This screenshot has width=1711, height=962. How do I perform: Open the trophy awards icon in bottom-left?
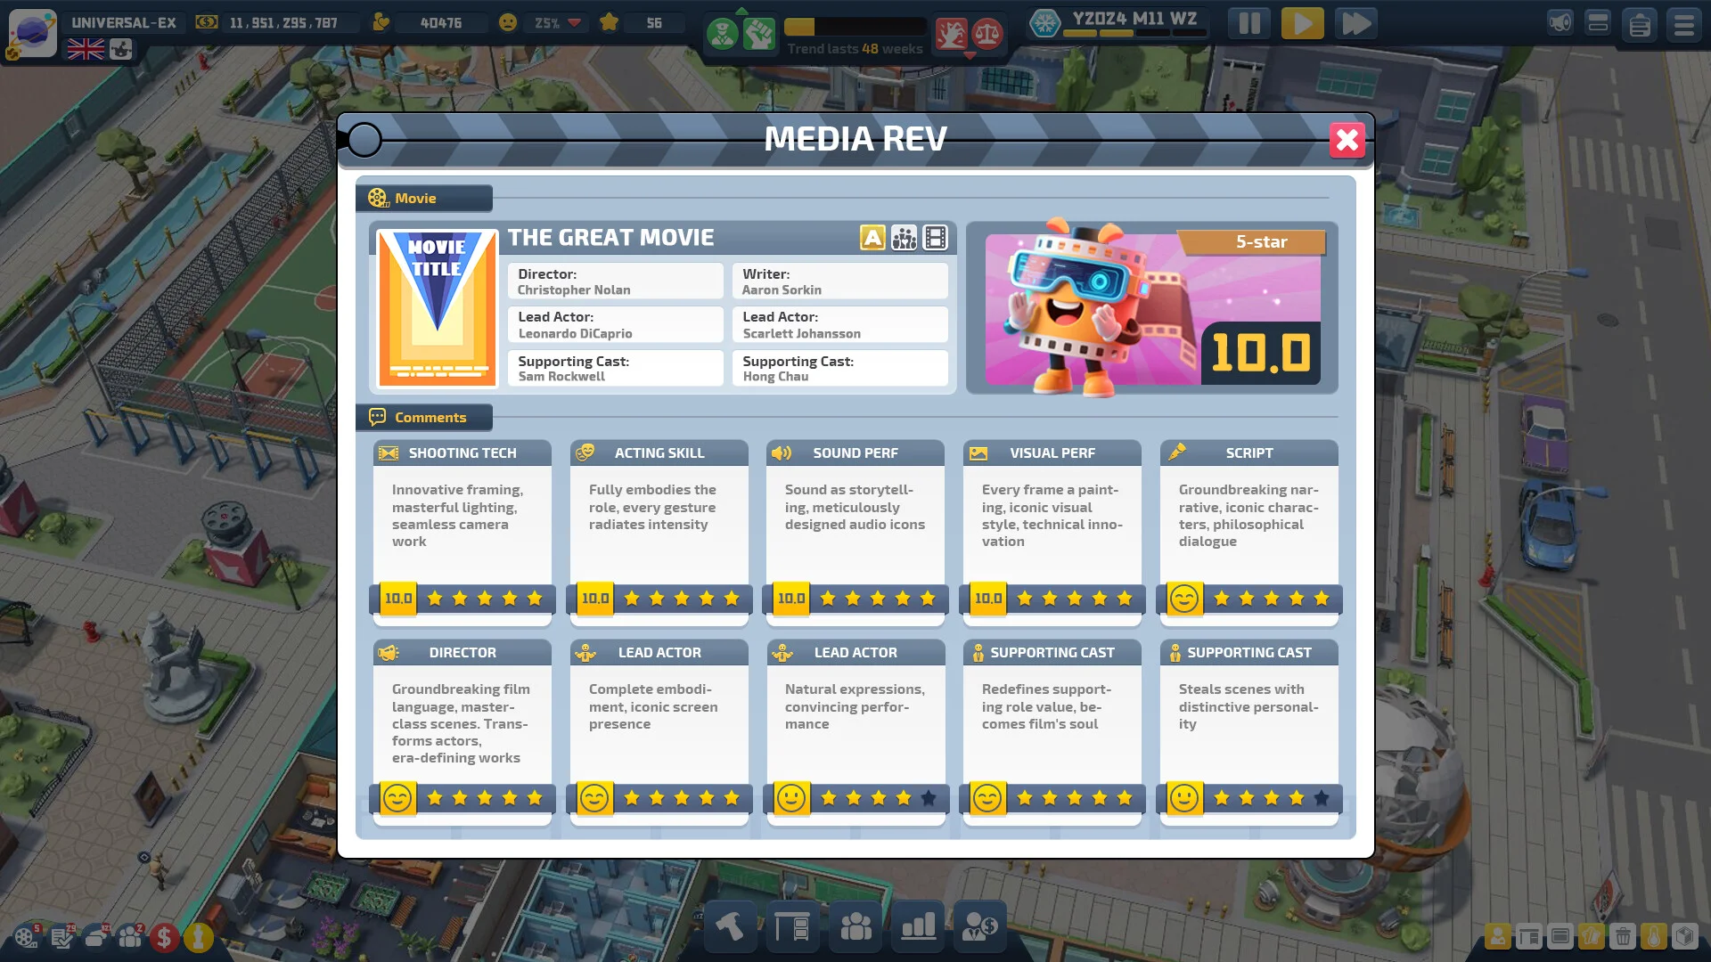197,938
